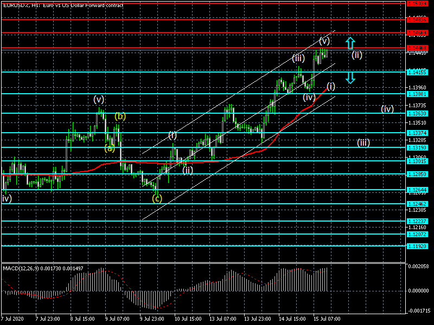Click the 7 Jul 2020 time axis label
This screenshot has width=434, height=325.
pyautogui.click(x=12, y=319)
